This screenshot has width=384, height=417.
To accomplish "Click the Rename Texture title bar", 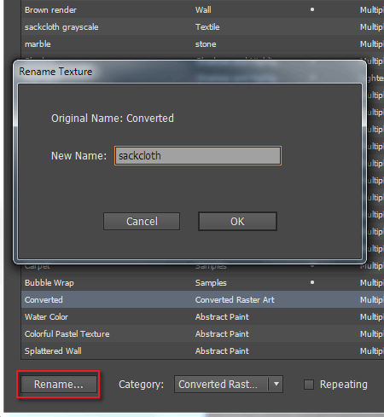I will 189,72.
